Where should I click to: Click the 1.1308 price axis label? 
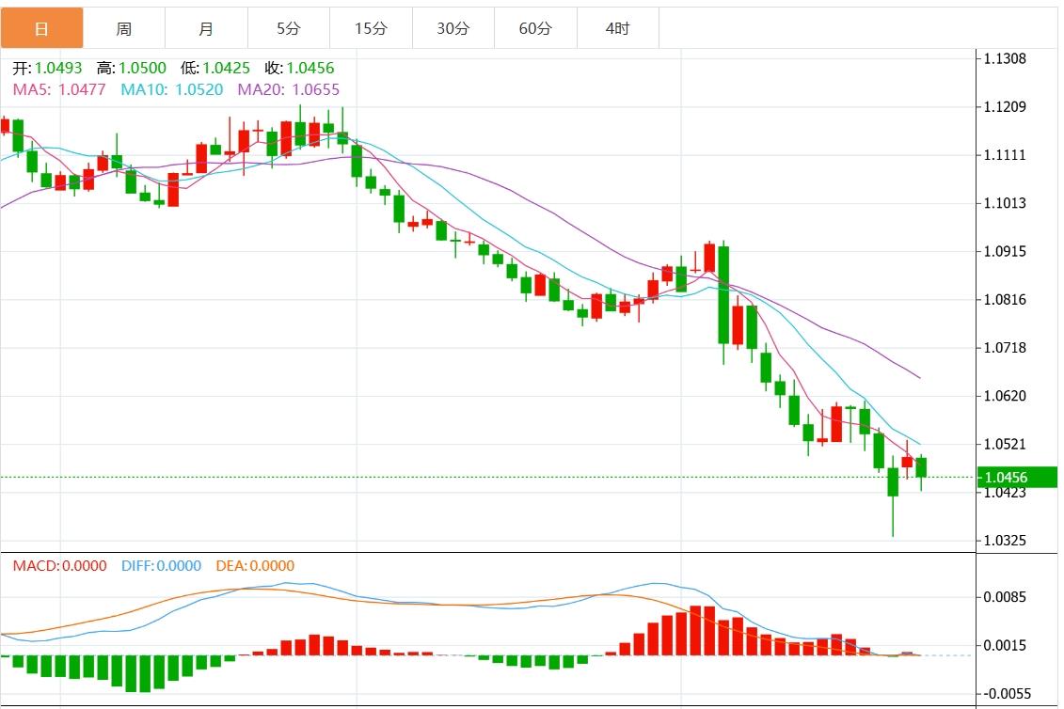click(1003, 58)
